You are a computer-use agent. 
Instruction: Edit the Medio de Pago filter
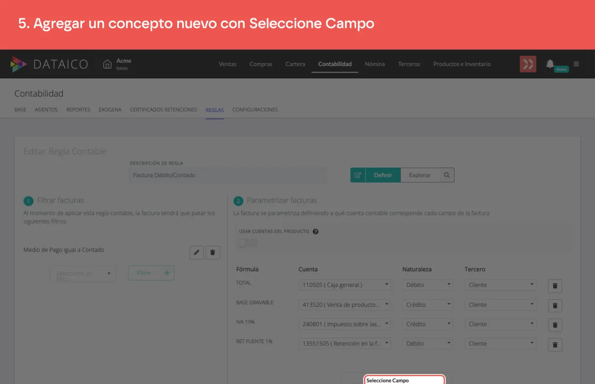point(197,253)
